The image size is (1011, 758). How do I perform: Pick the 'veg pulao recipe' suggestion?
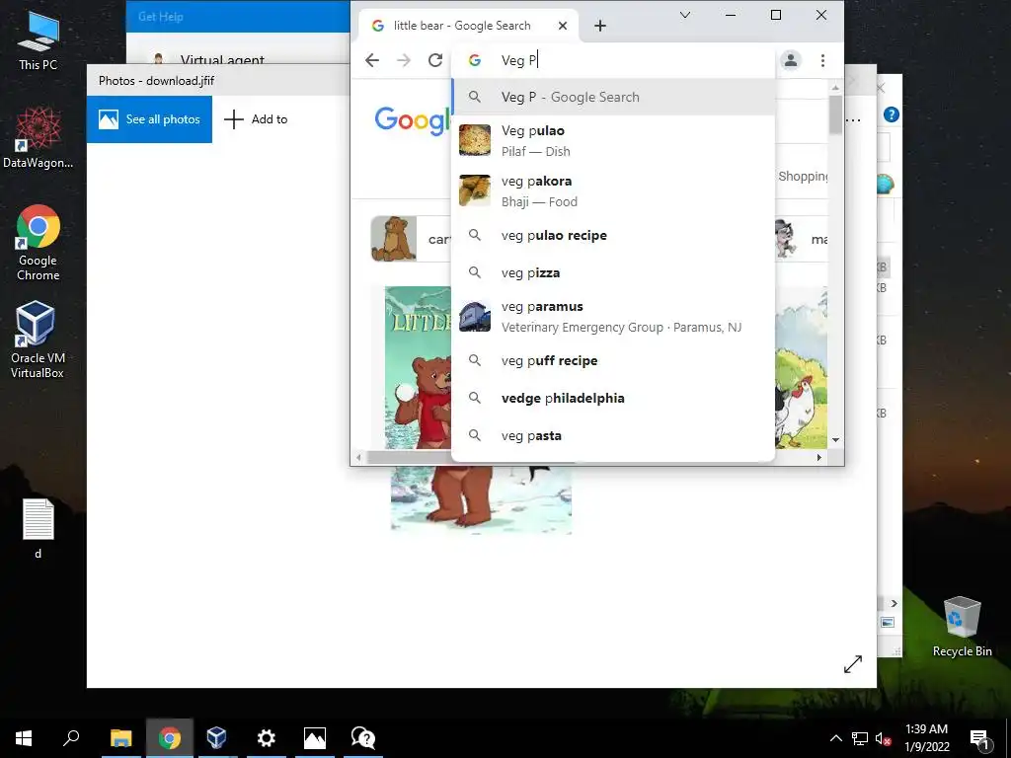pos(613,235)
